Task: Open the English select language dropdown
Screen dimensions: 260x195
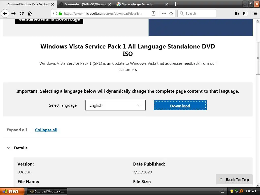Action: click(x=116, y=105)
